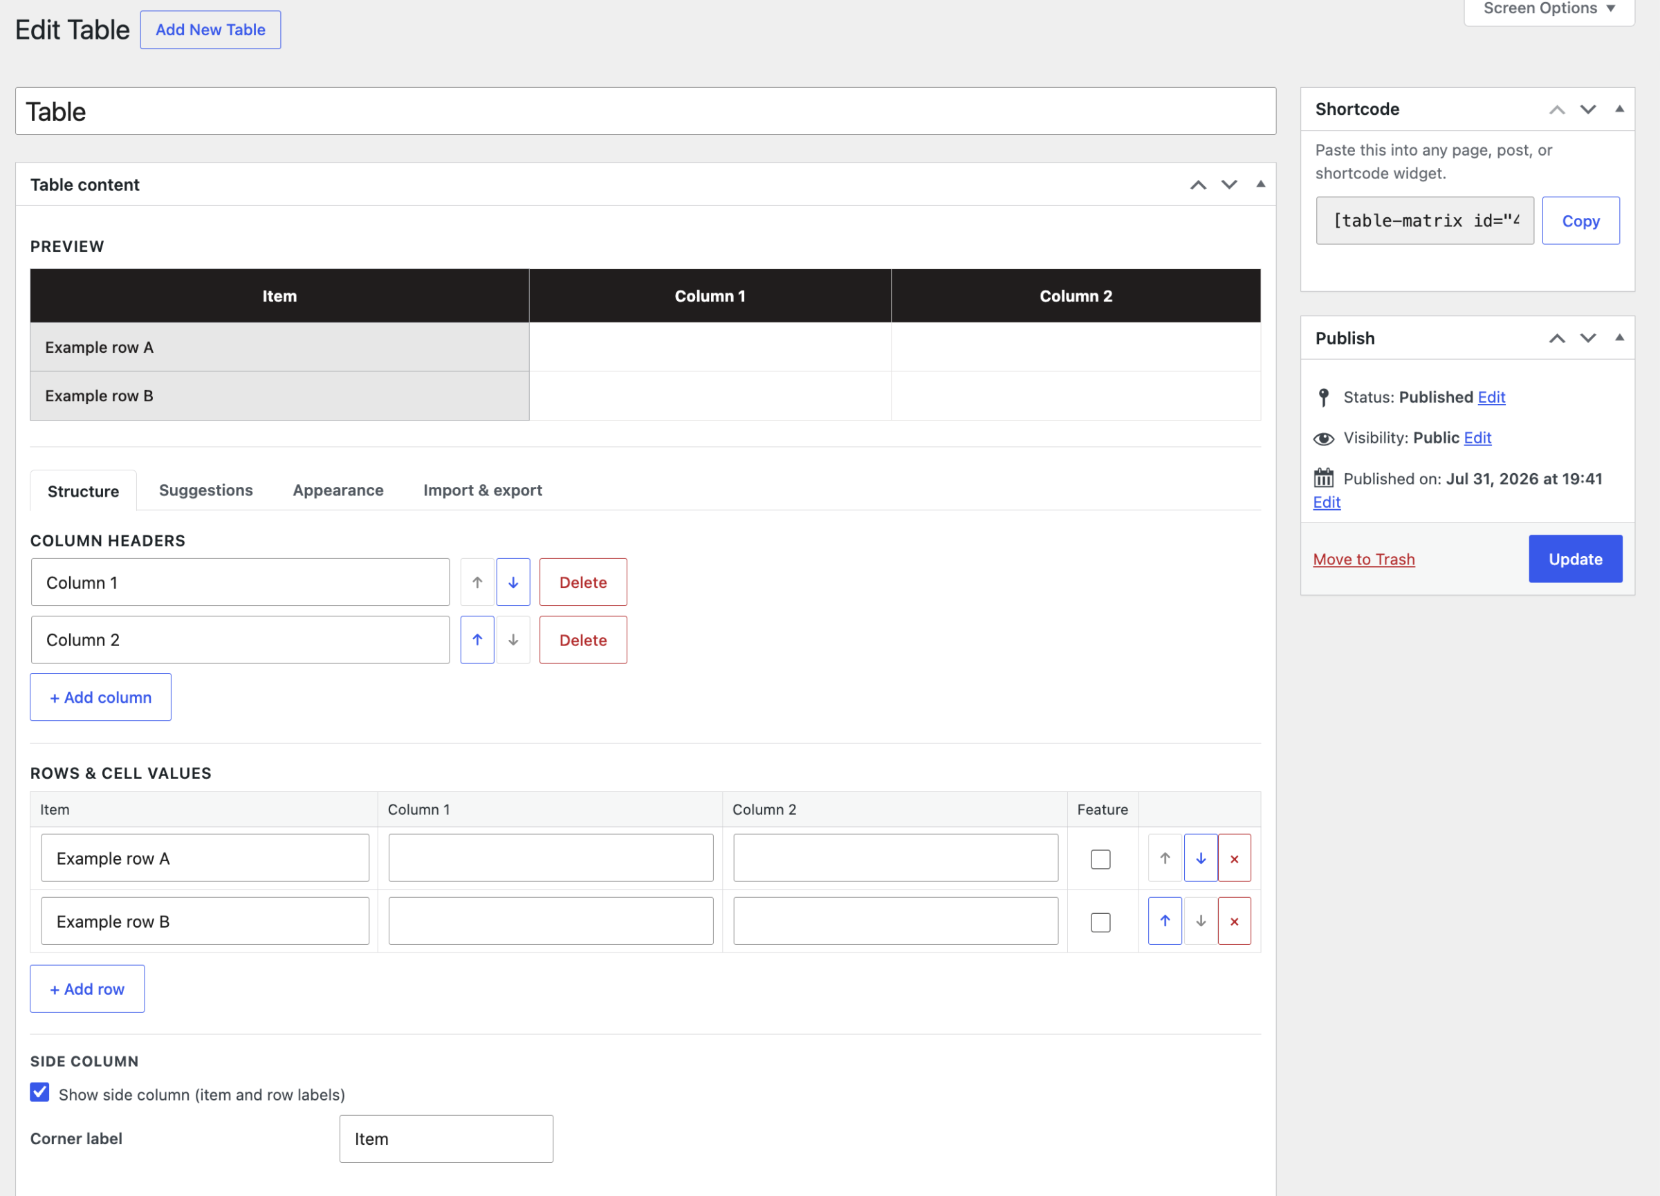Uncheck Show side column option
1660x1196 pixels.
(x=39, y=1092)
